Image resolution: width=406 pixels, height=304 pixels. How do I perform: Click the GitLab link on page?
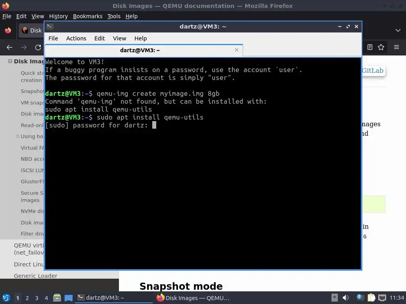pos(372,70)
